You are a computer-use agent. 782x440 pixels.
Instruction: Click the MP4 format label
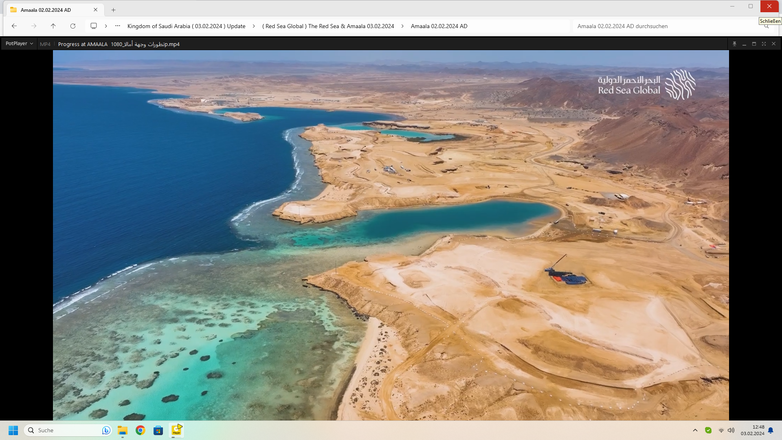45,44
